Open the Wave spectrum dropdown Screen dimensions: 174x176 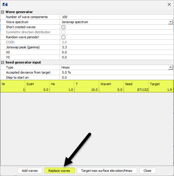(171, 22)
